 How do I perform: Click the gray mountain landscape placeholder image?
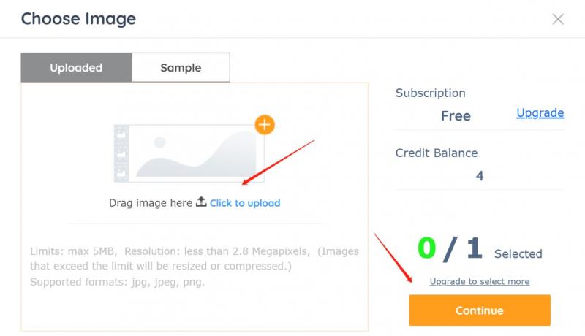coord(196,153)
